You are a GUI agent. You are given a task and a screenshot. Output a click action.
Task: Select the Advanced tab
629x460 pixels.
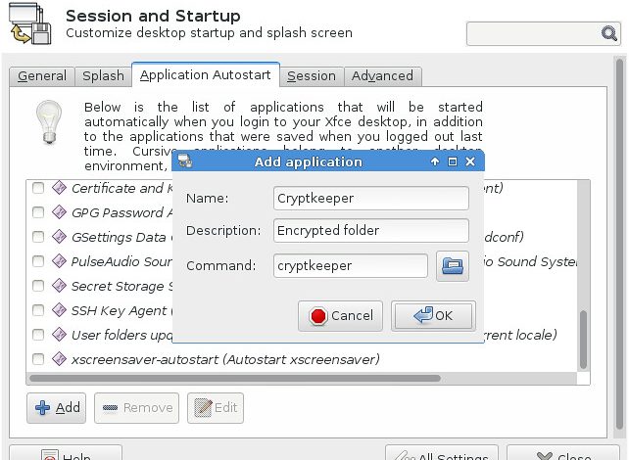coord(382,76)
